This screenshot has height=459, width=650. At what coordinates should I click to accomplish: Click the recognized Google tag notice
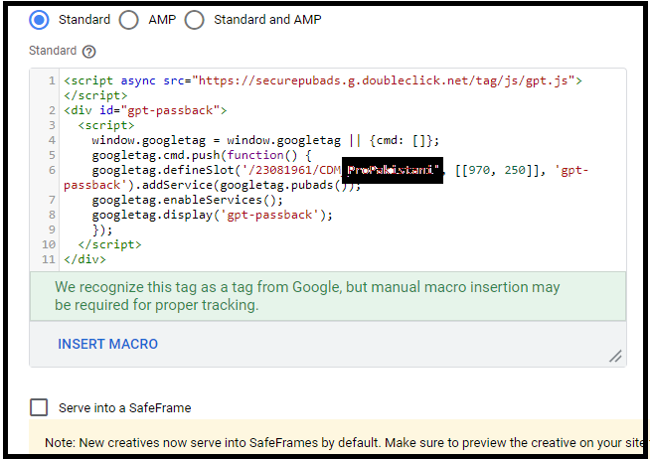[x=328, y=296]
